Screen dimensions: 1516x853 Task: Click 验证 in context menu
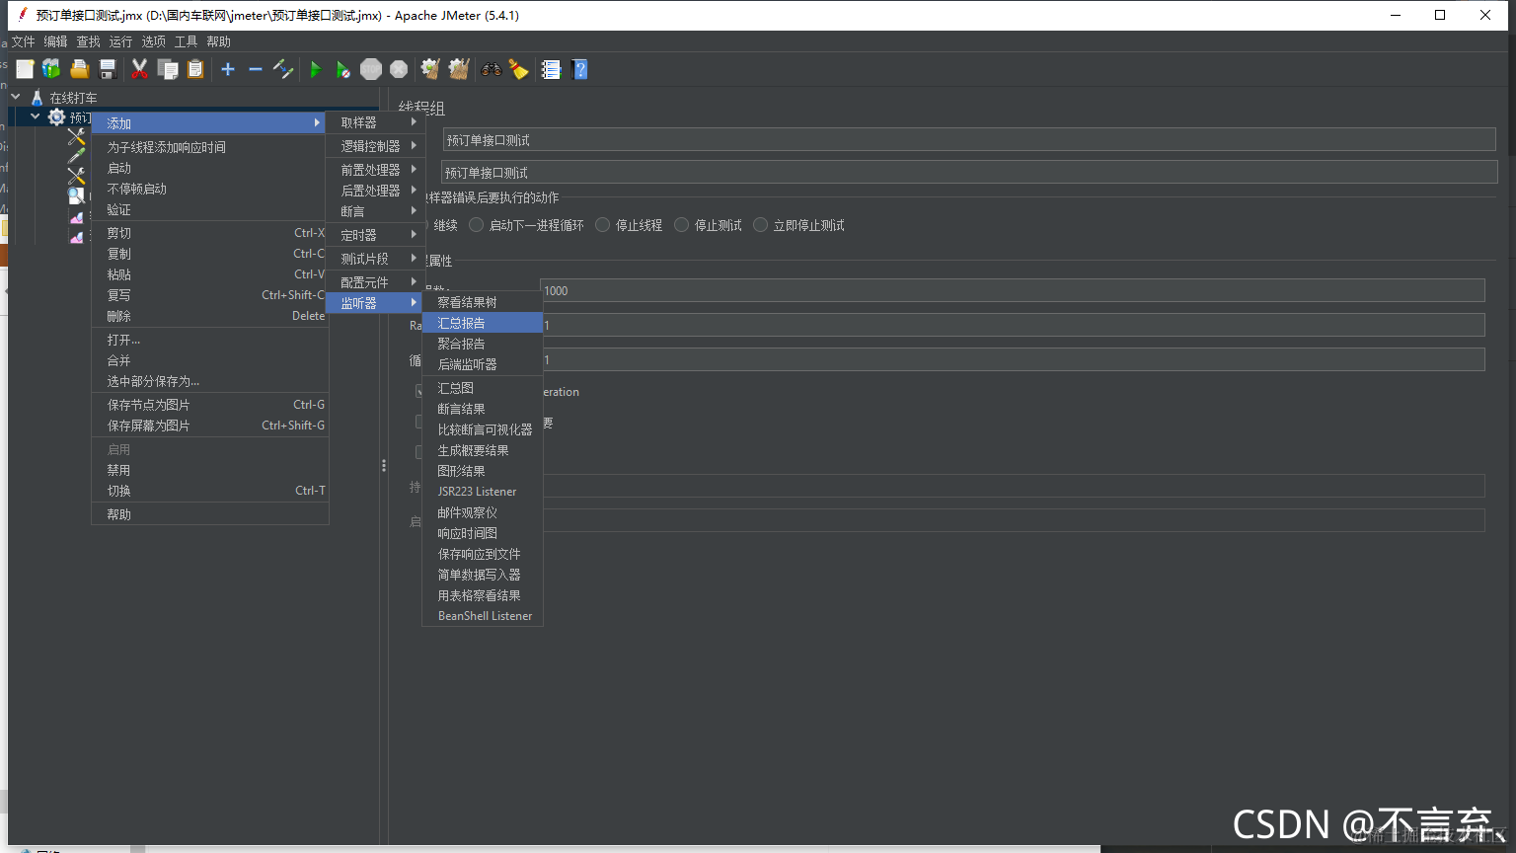[209, 209]
